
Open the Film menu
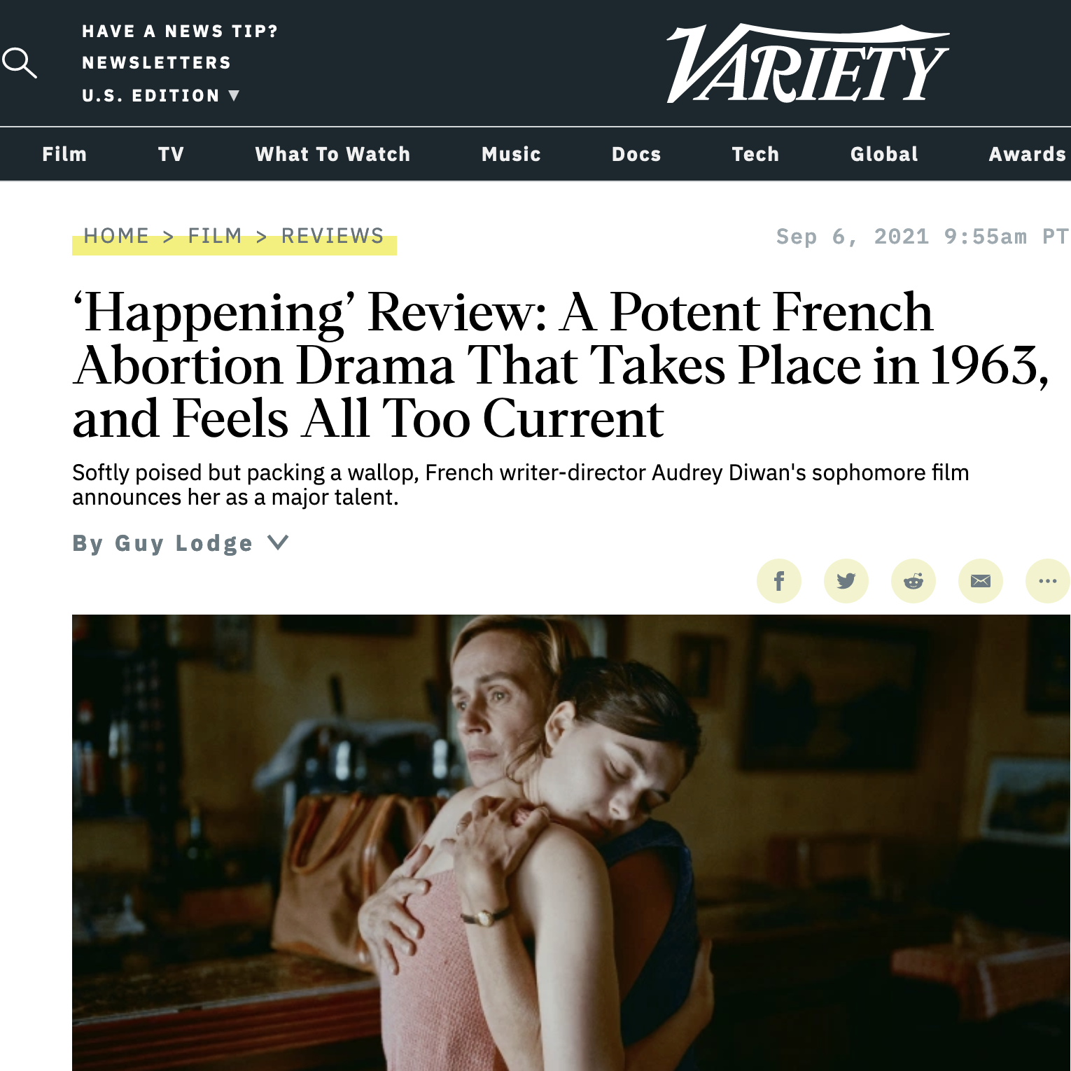pyautogui.click(x=64, y=154)
